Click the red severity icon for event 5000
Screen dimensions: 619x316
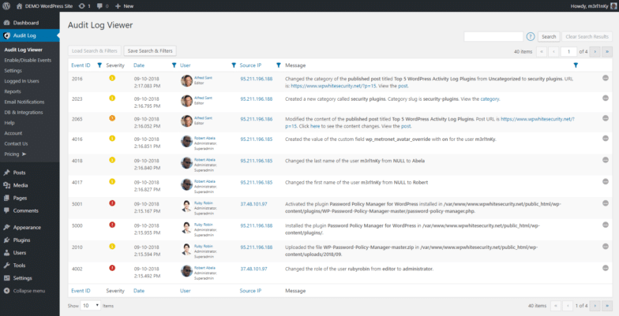tap(112, 225)
